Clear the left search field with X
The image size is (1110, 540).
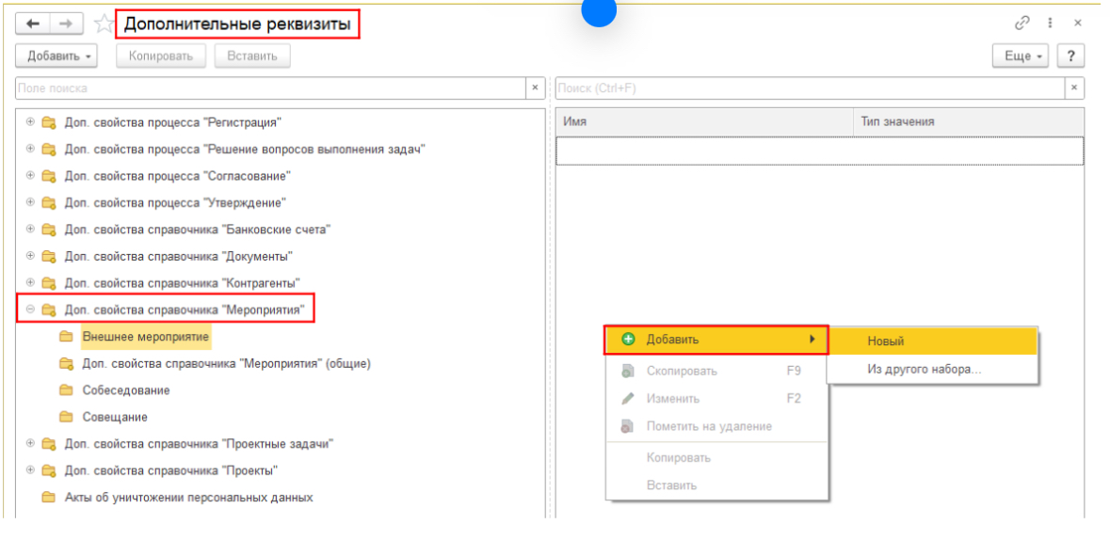click(535, 87)
